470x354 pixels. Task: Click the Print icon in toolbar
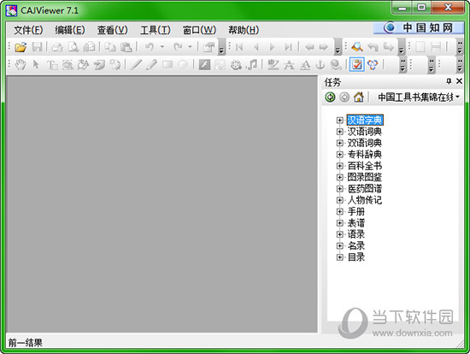pos(57,47)
